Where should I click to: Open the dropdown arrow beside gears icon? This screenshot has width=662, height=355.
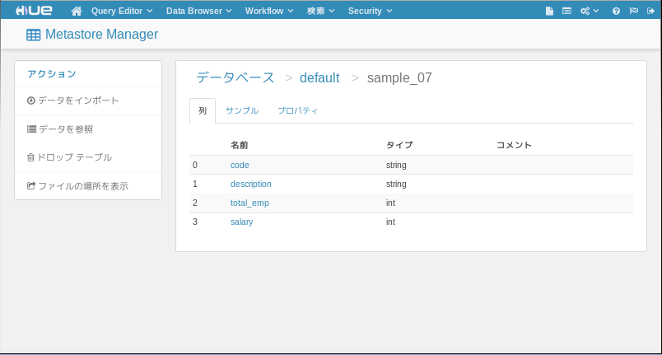point(595,11)
